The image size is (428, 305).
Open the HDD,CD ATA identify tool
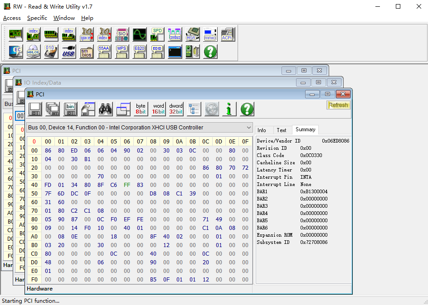tap(33, 52)
